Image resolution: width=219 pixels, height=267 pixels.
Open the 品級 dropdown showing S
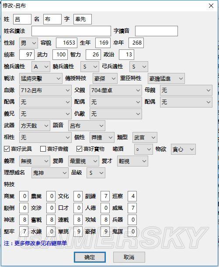coord(96,173)
